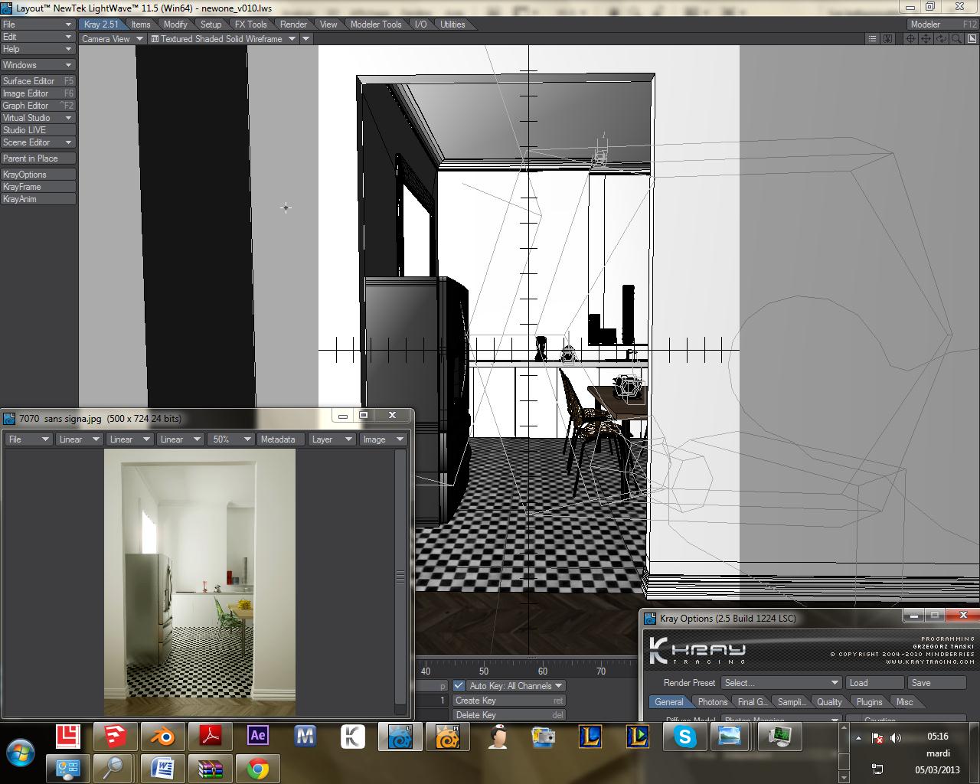Open the 50% zoom dropdown in image viewer
This screenshot has width=980, height=784.
(232, 439)
